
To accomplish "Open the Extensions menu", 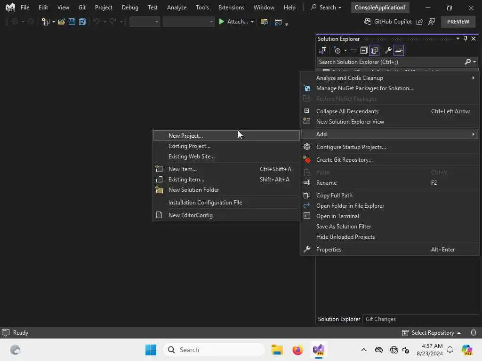I will pos(231,8).
